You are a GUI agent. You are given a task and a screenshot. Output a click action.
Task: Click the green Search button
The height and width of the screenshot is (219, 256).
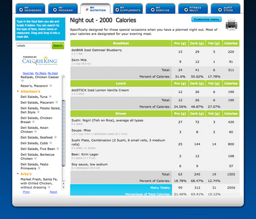[58, 45]
